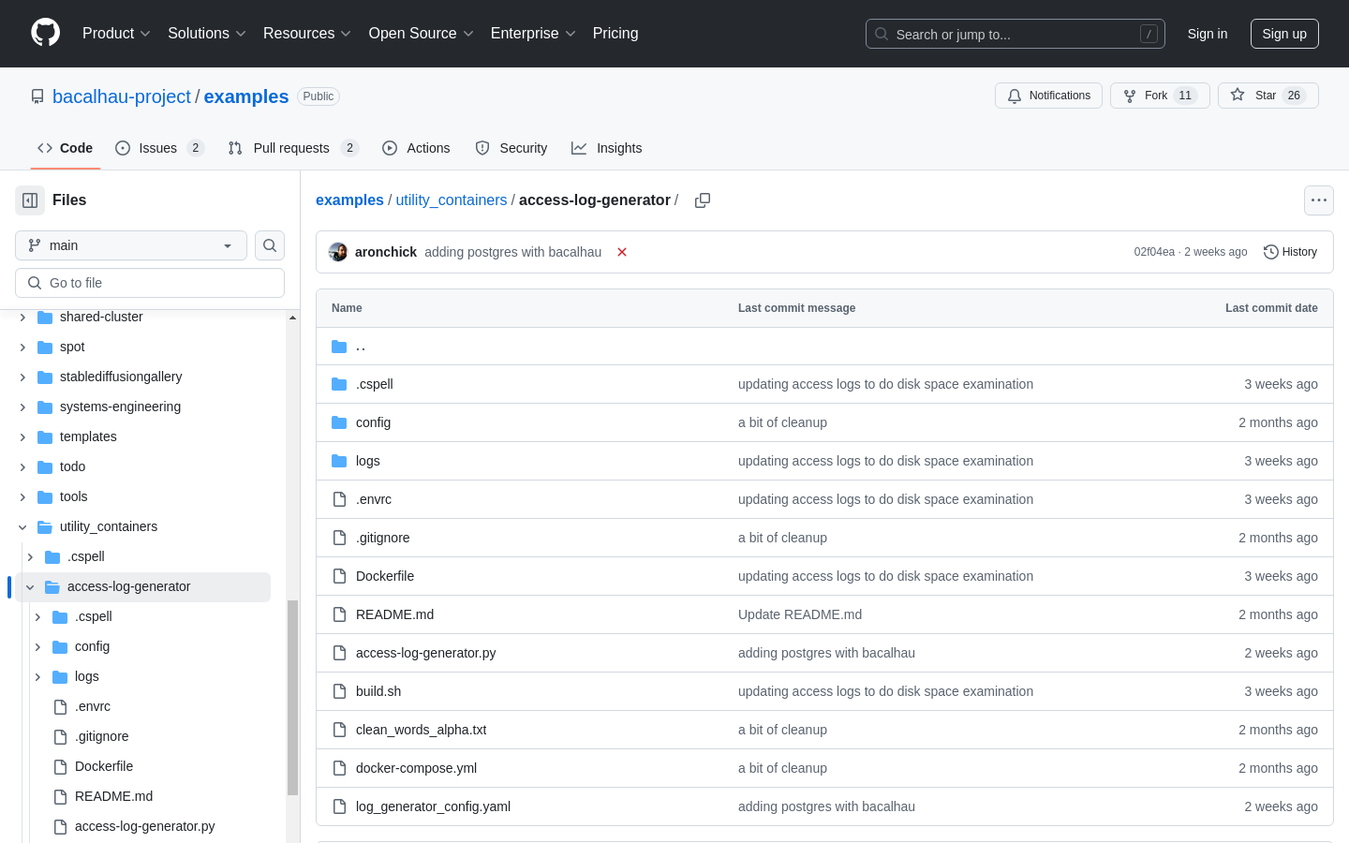
Task: Open the GitHub homepage logo
Action: point(46,33)
